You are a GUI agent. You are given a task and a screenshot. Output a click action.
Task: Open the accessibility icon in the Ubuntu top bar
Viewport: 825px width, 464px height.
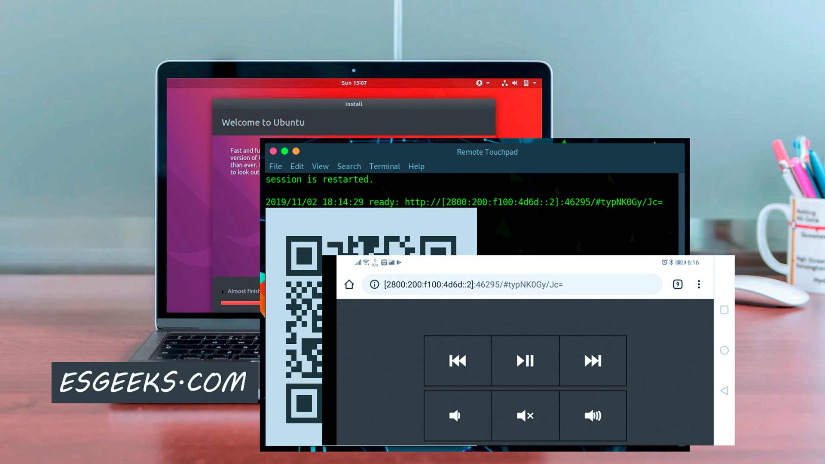pos(480,82)
